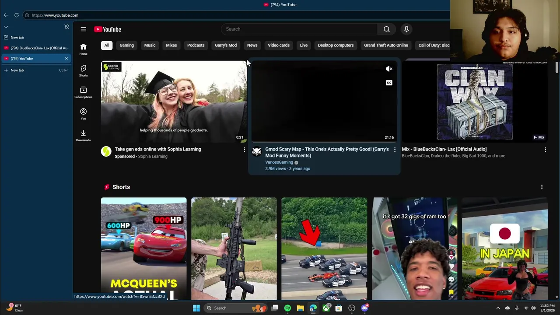Open Shorts from the sidebar
Screen dimensions: 560x315
coord(83,71)
